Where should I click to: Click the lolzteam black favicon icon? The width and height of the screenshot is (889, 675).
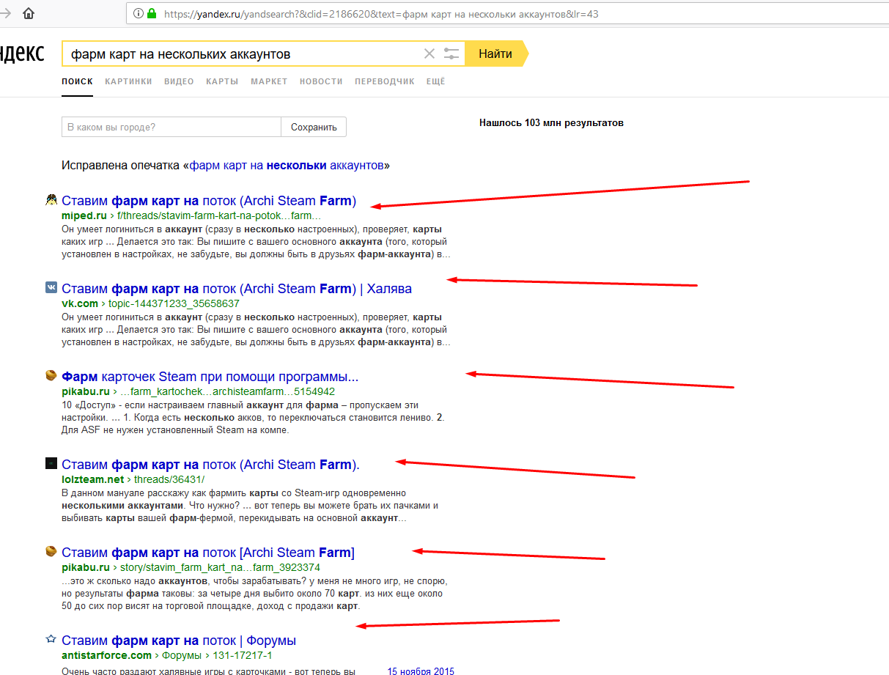(x=51, y=463)
